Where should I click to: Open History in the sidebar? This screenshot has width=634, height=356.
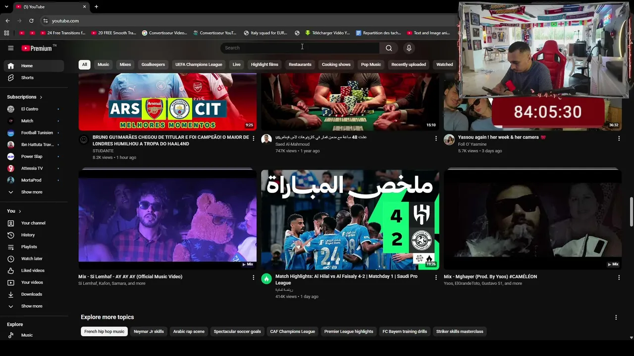tap(34, 235)
